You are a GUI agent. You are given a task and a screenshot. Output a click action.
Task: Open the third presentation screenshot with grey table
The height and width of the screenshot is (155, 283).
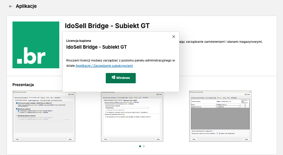tap(220, 116)
